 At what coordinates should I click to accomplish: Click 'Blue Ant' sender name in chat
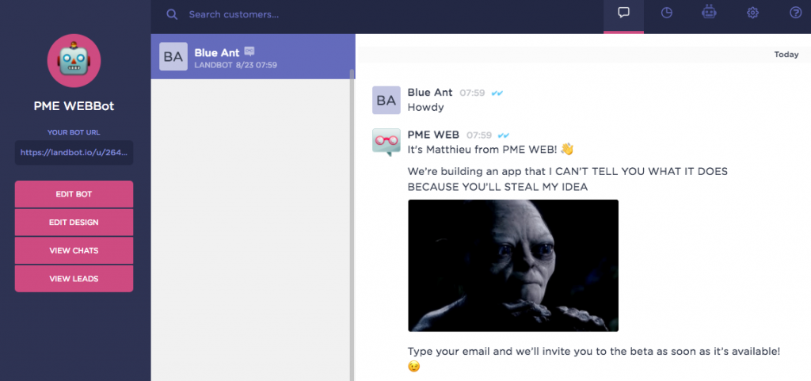[x=430, y=93]
